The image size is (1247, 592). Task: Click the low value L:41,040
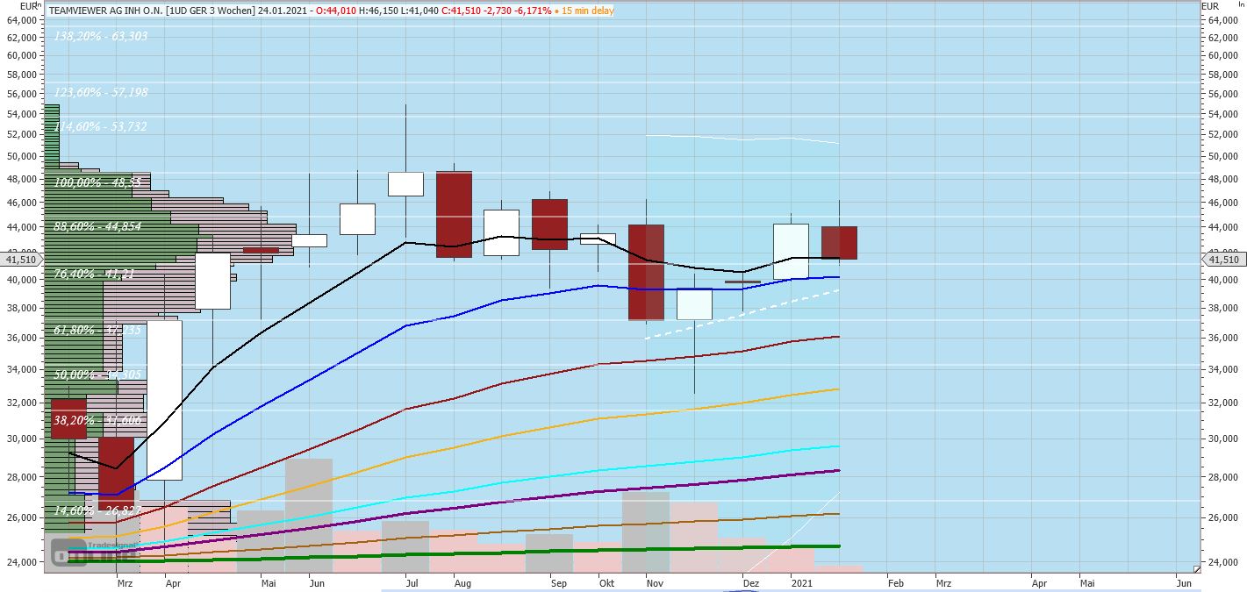pos(419,11)
